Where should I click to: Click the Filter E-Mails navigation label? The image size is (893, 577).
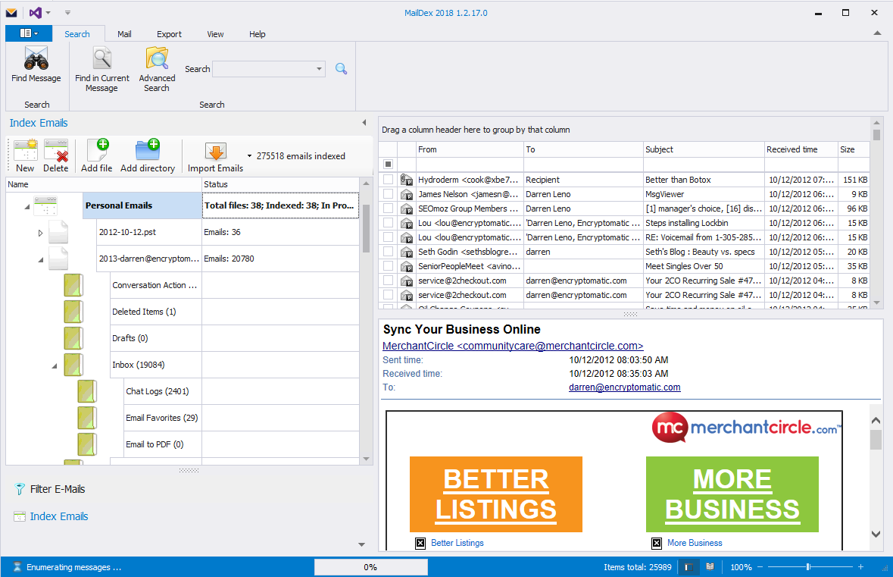(x=58, y=489)
